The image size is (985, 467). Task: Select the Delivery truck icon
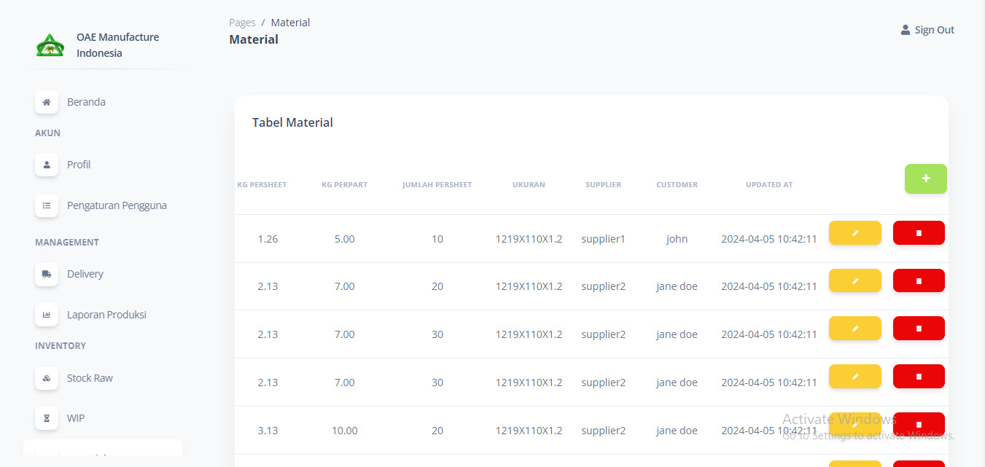pos(47,274)
